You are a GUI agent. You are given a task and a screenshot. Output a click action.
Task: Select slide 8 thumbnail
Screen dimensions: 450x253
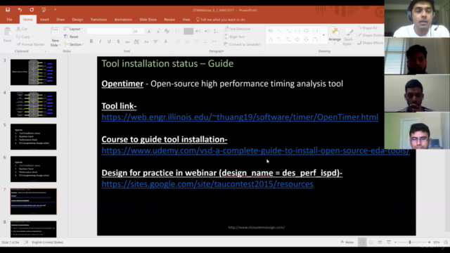click(34, 229)
